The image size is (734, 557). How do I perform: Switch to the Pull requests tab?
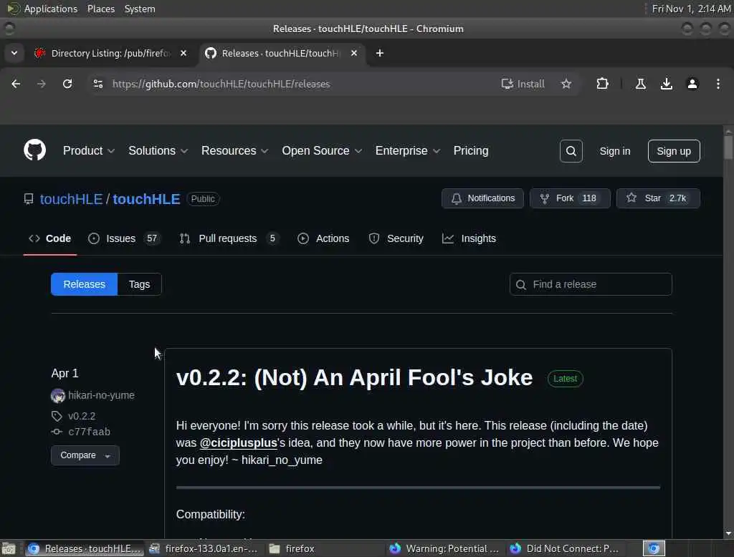(229, 238)
